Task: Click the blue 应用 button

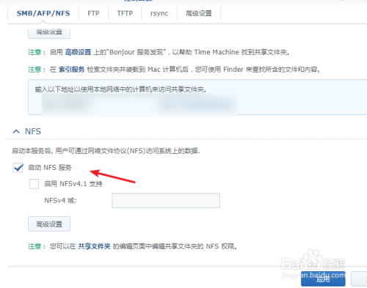Action: pos(323,278)
